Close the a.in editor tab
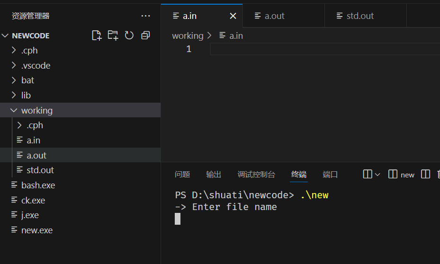The image size is (440, 264). tap(233, 16)
